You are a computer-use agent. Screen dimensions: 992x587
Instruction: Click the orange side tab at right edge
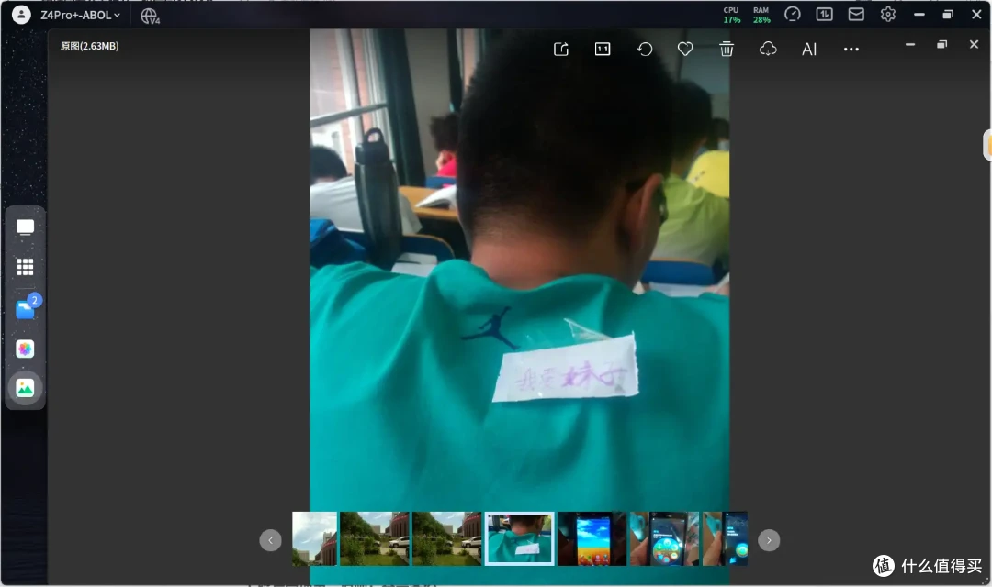pos(986,145)
